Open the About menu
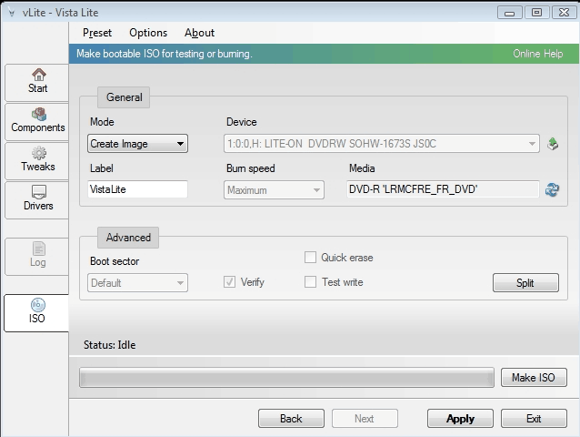 pyautogui.click(x=199, y=33)
